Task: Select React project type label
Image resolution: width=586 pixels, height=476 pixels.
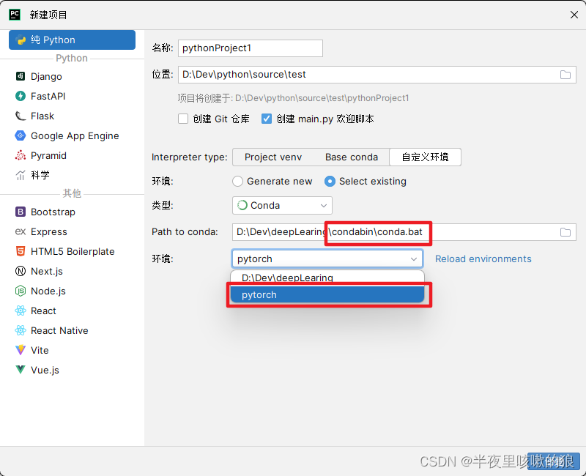Action: [x=43, y=310]
